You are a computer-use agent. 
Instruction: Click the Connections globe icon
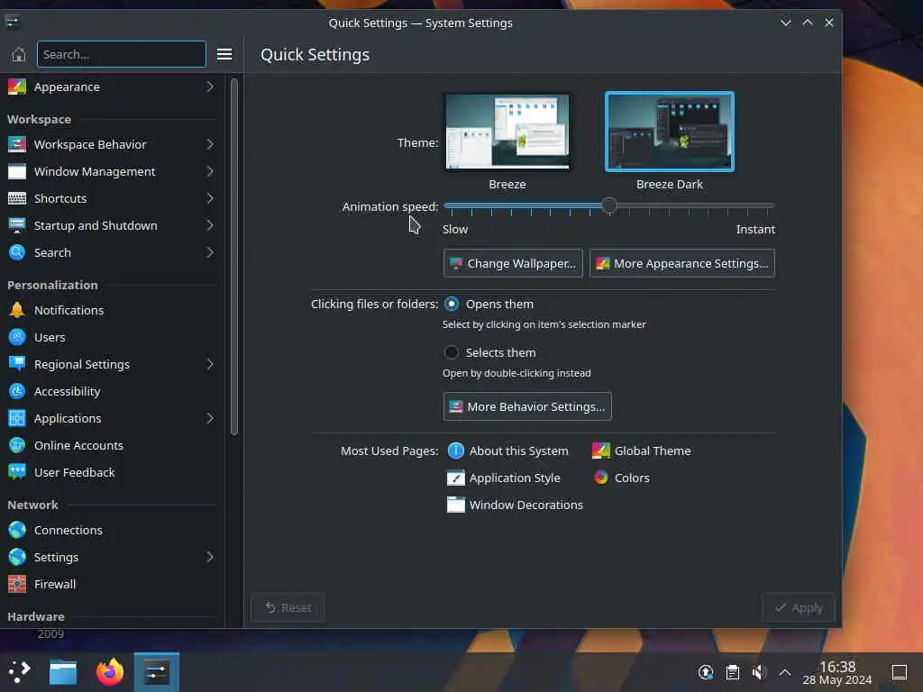point(17,530)
